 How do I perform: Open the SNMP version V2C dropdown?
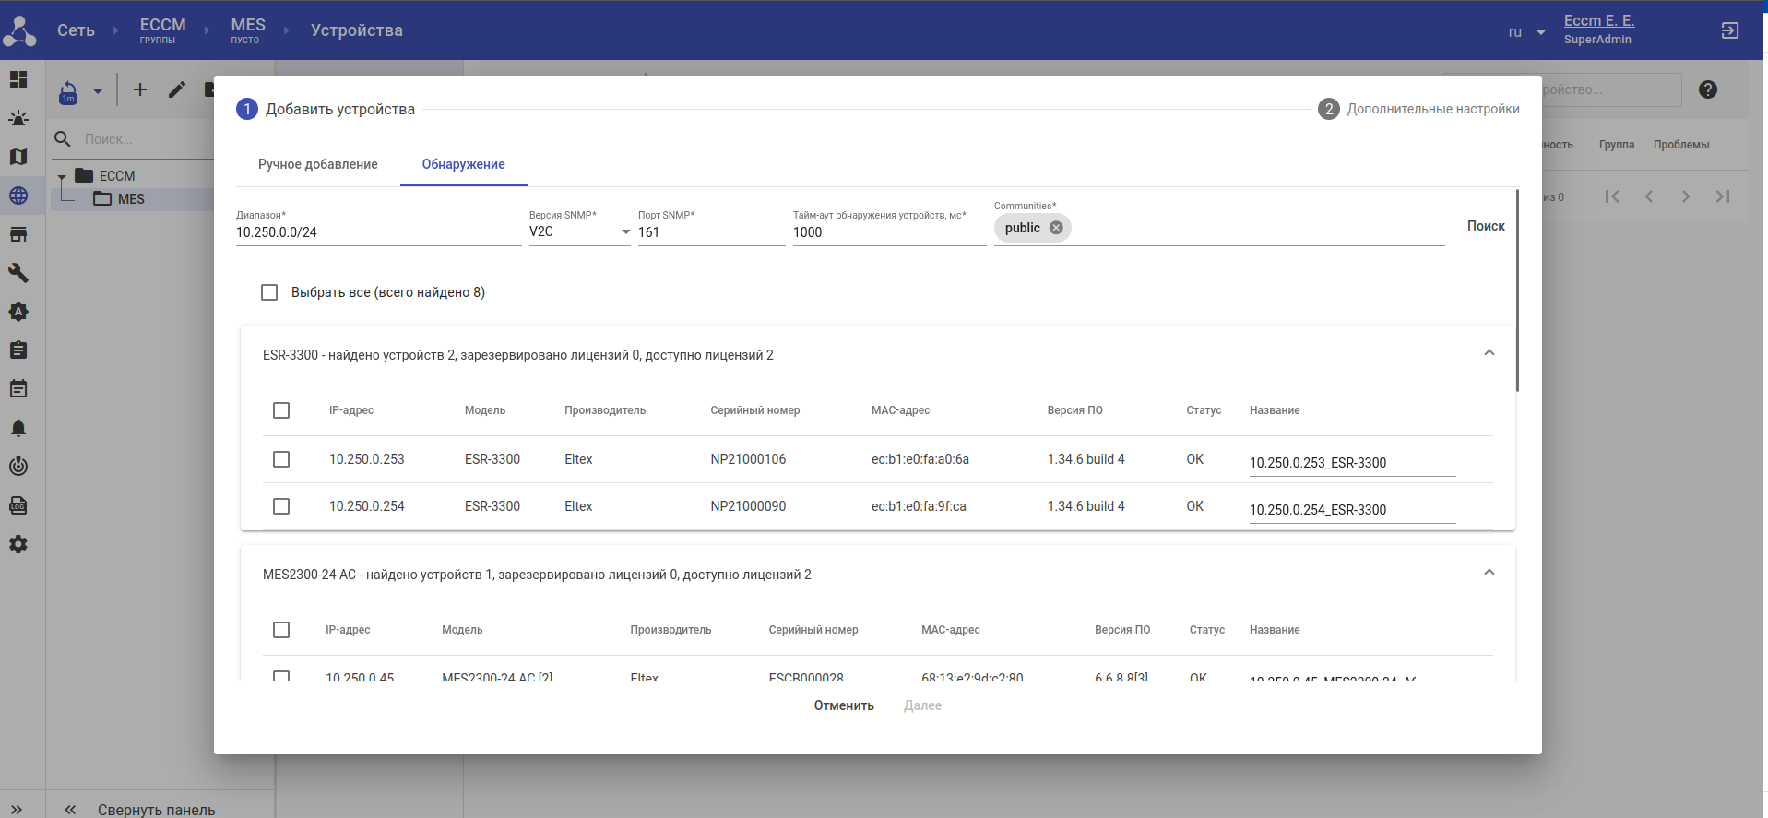point(580,232)
